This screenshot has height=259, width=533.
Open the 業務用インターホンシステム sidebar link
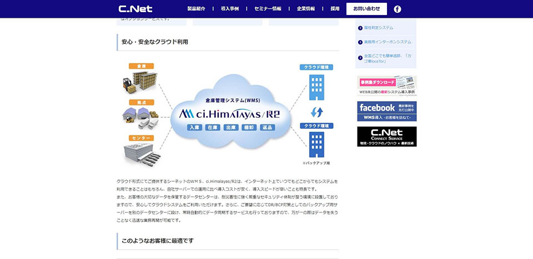(x=388, y=42)
